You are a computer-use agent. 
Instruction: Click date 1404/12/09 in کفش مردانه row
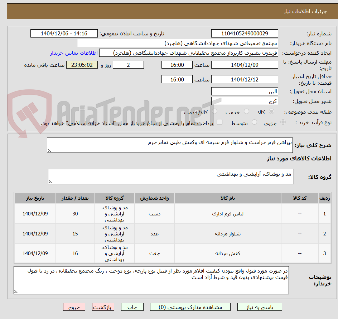[35, 253]
